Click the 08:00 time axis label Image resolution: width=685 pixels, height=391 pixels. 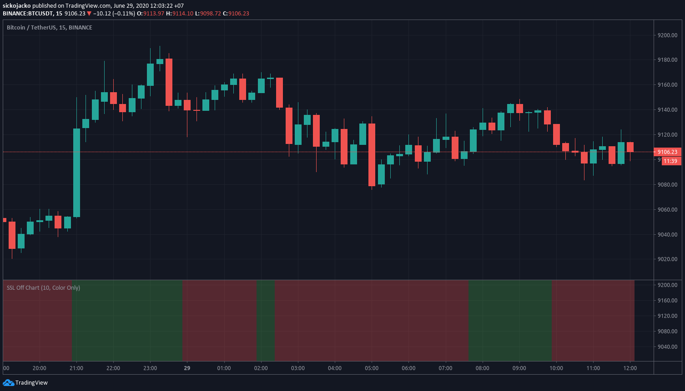(483, 368)
